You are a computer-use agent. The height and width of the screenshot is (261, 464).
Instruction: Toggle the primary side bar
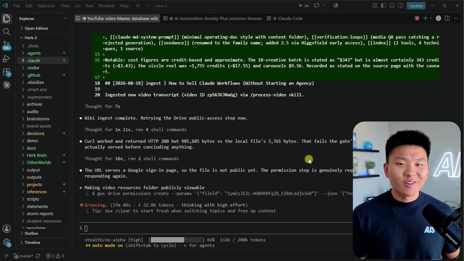pyautogui.click(x=383, y=6)
